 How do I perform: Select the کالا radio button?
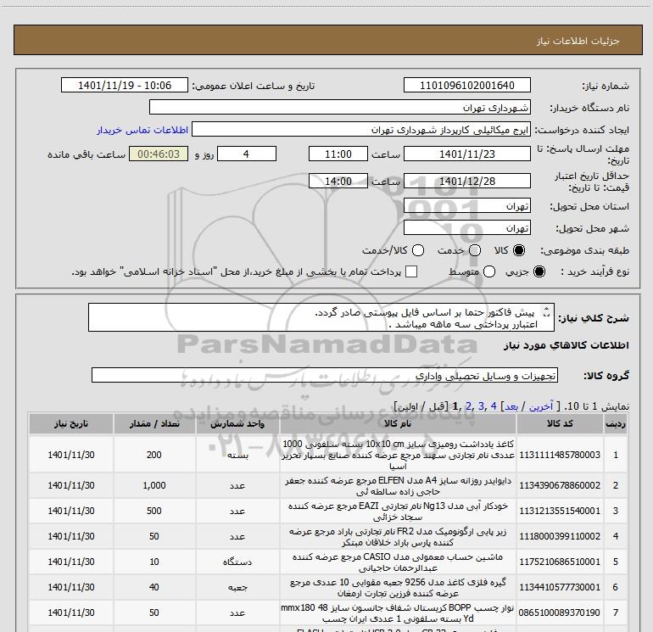click(x=518, y=250)
